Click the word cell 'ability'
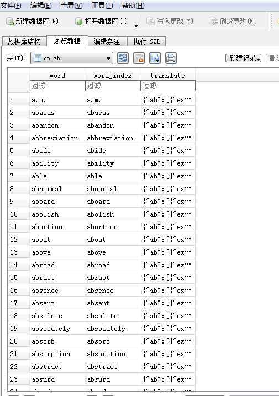The width and height of the screenshot is (279, 396). [x=57, y=163]
